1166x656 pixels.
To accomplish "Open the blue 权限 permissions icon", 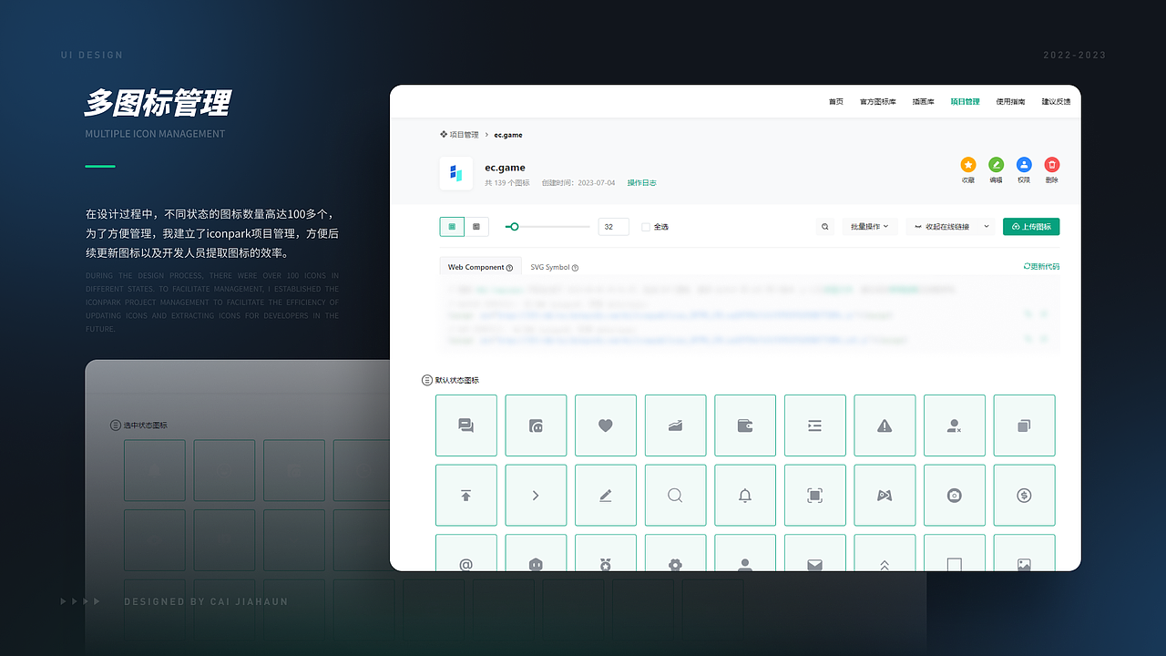I will [1024, 166].
